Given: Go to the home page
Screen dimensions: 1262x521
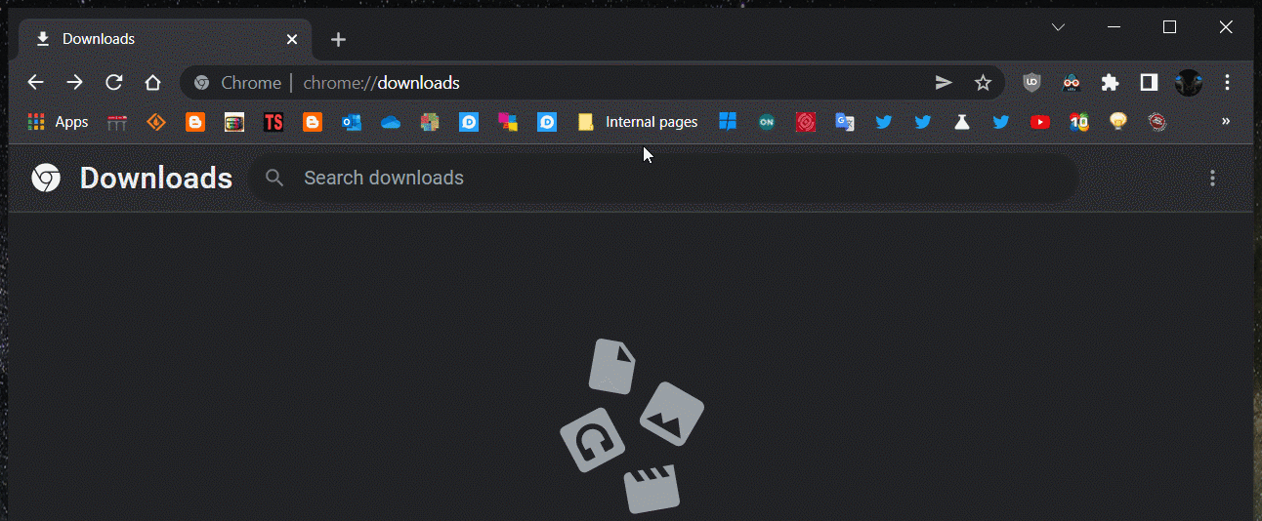Looking at the screenshot, I should point(153,83).
